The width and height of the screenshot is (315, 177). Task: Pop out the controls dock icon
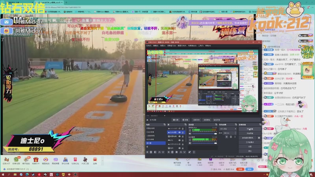click(x=260, y=125)
